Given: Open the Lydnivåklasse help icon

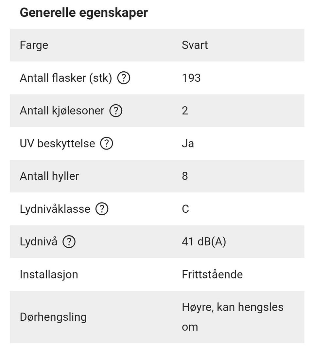Looking at the screenshot, I should [x=102, y=209].
